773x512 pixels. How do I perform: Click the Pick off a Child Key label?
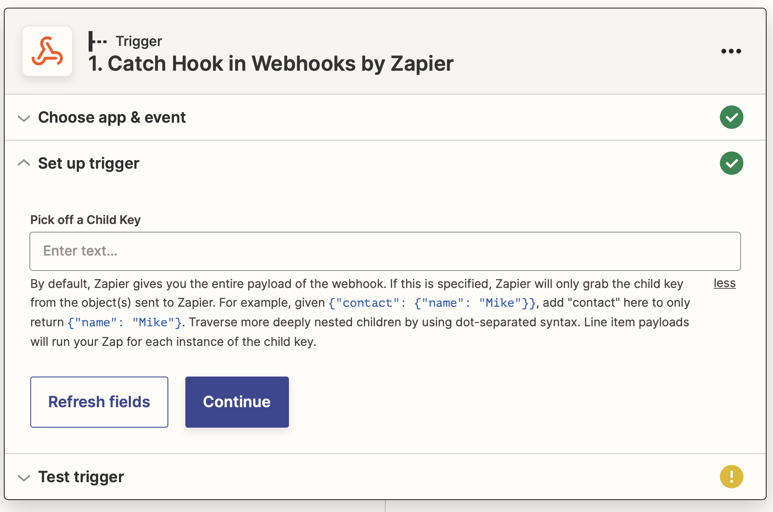coord(85,220)
